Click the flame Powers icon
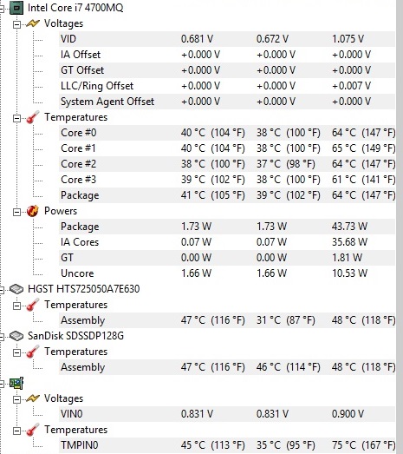403x454 pixels. click(33, 211)
